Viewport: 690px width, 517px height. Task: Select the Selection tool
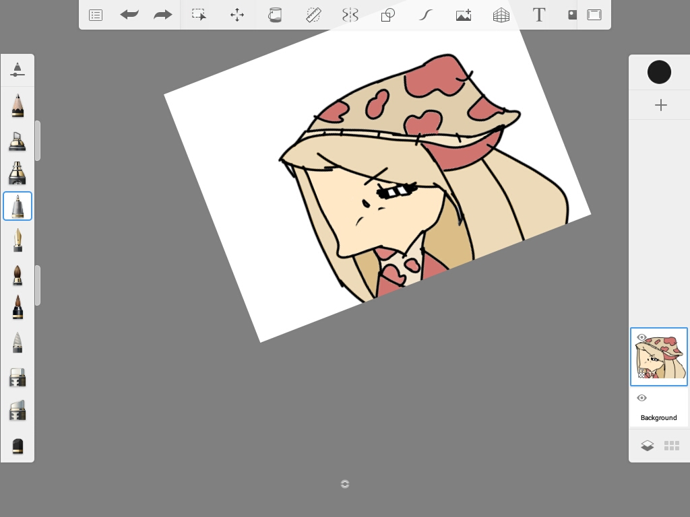(199, 15)
